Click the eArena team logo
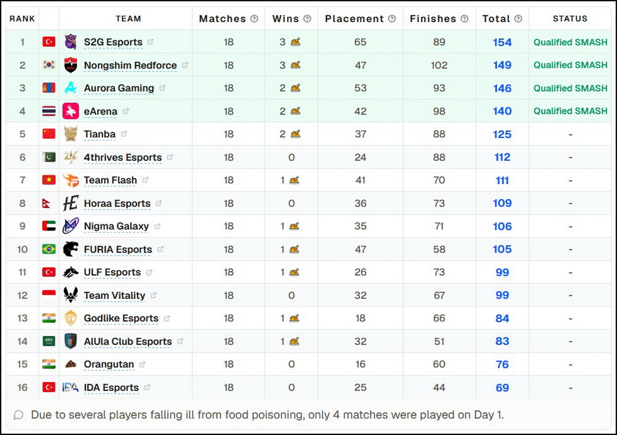 tap(70, 111)
